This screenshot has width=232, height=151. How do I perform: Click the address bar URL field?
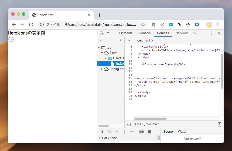click(x=100, y=25)
